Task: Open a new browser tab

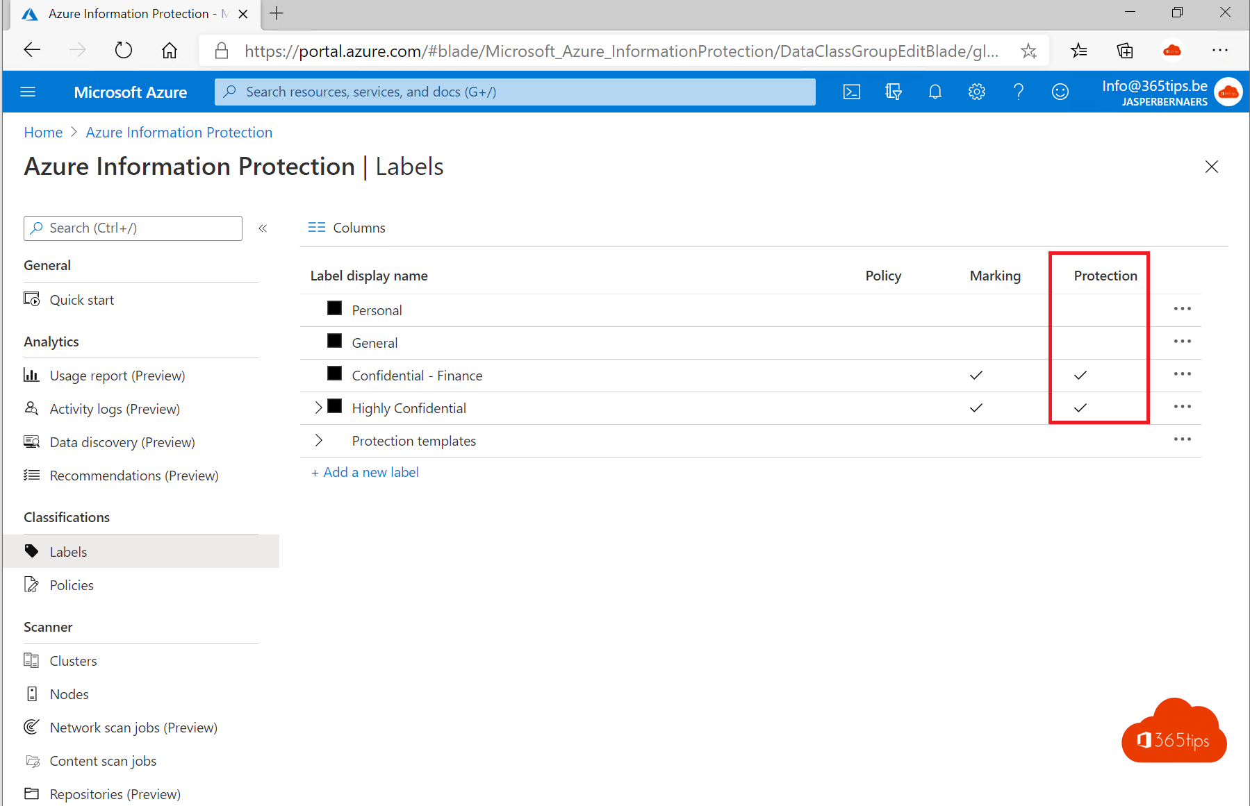Action: click(x=277, y=13)
